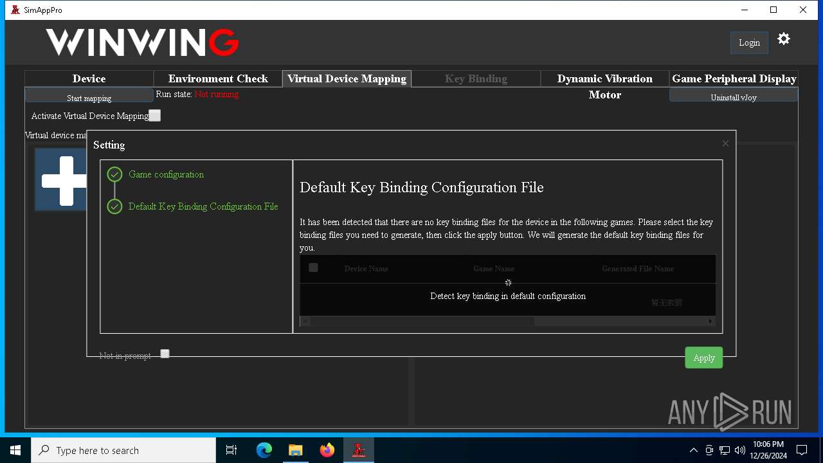Open the notifications center icon
The height and width of the screenshot is (463, 823).
(802, 450)
